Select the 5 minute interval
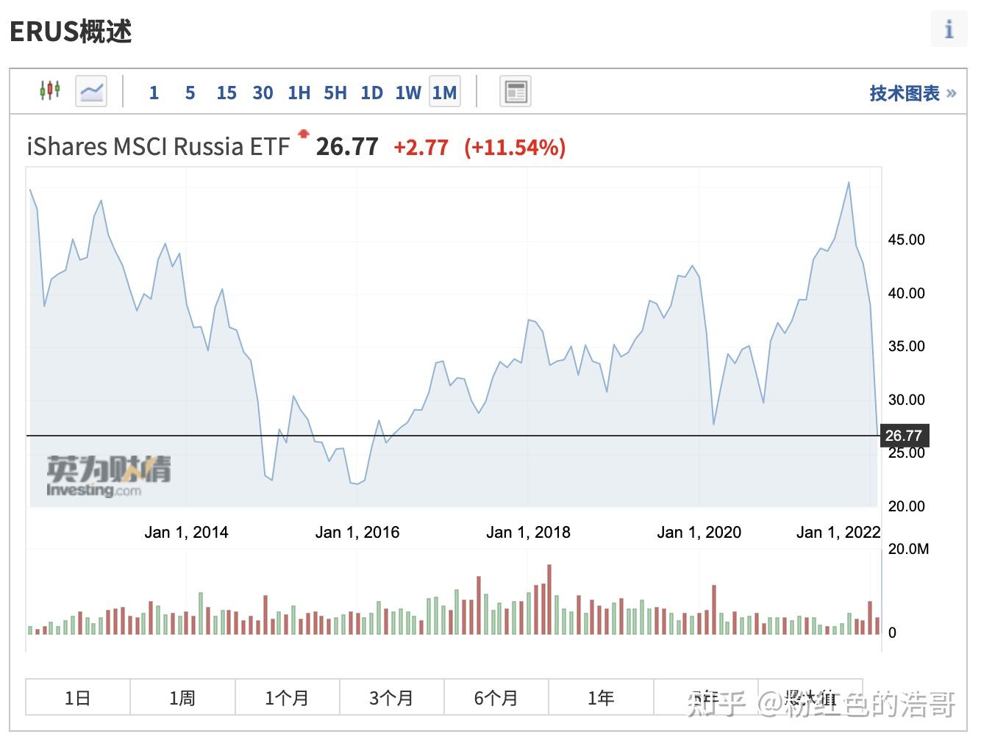 [x=190, y=93]
